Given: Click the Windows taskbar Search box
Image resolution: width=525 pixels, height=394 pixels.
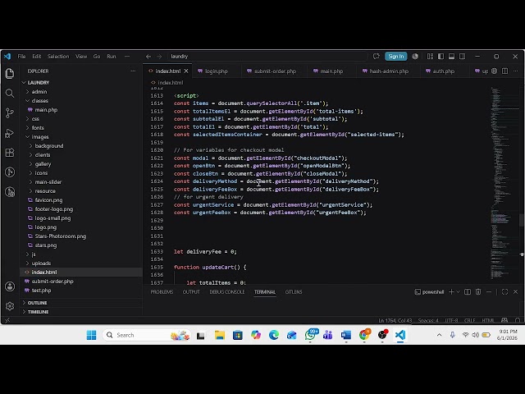Looking at the screenshot, I should 146,335.
